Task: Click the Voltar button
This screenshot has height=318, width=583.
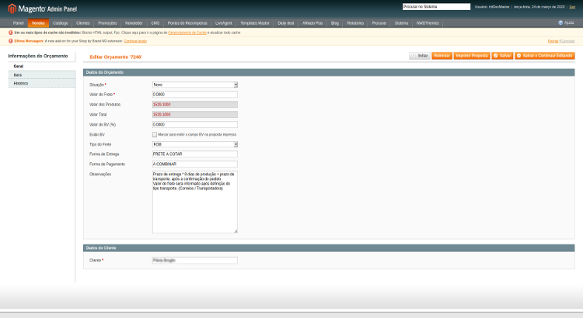Action: (x=420, y=56)
